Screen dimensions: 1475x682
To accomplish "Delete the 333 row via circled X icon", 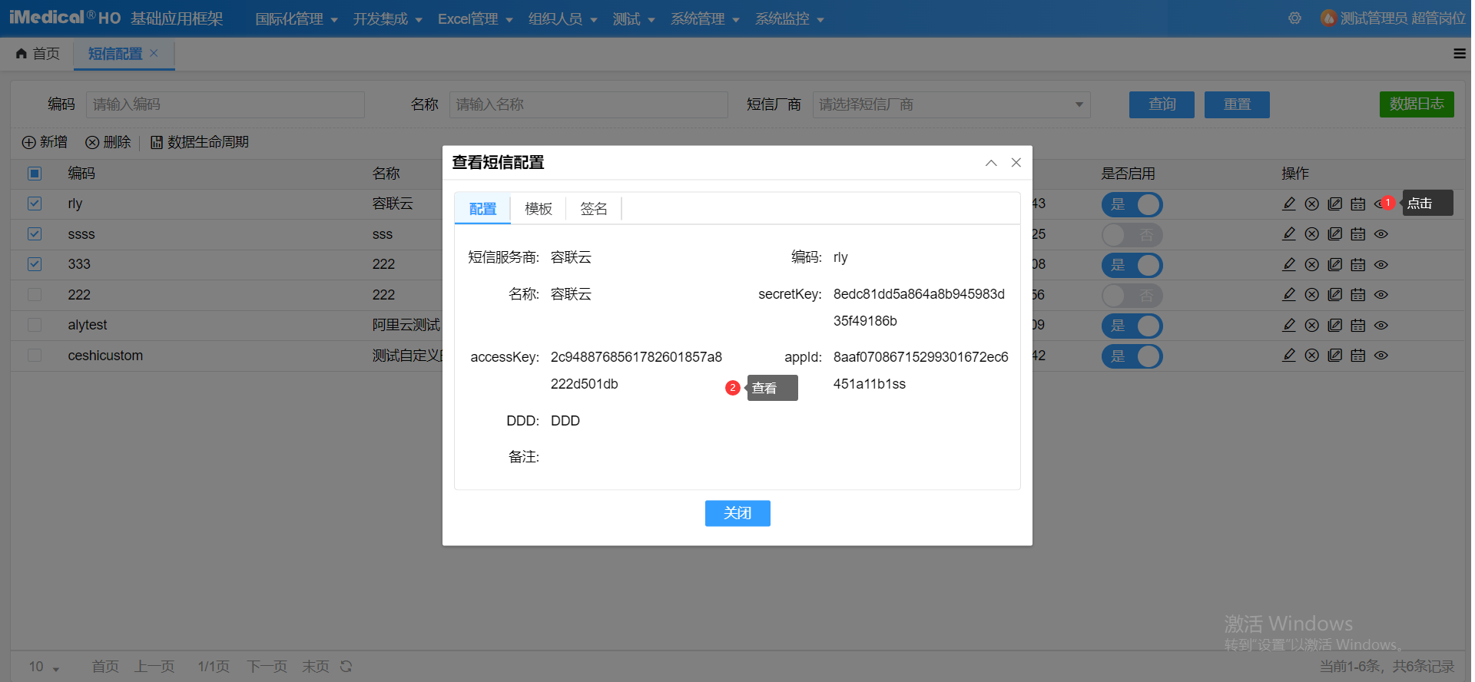I will coord(1312,264).
